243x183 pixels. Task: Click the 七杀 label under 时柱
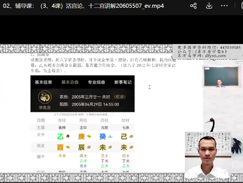point(125,128)
